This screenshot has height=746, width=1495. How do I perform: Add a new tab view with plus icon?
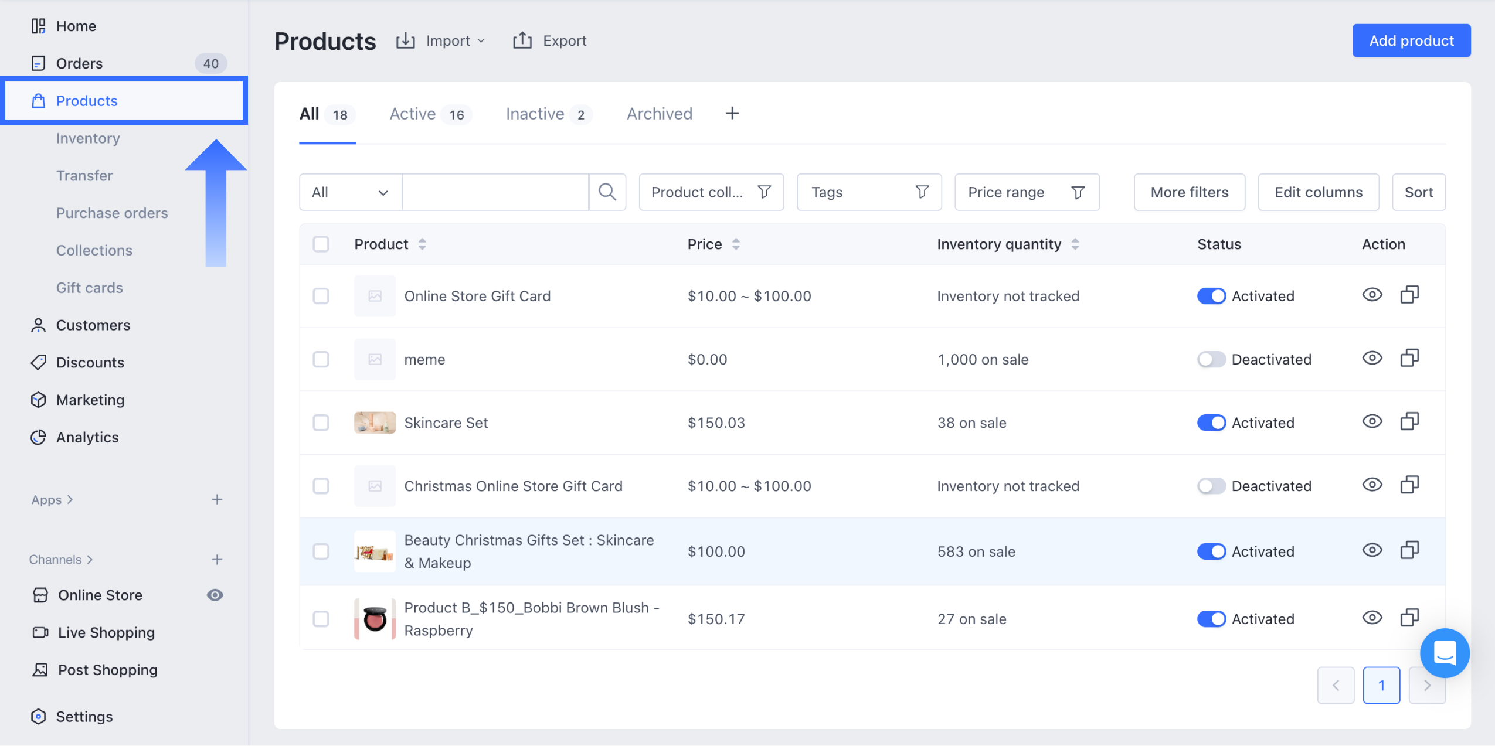(732, 113)
